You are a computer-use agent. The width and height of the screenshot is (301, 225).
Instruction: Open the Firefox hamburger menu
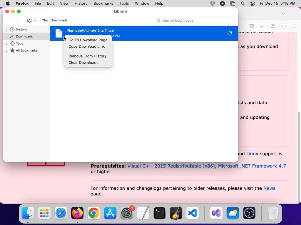pyautogui.click(x=294, y=26)
